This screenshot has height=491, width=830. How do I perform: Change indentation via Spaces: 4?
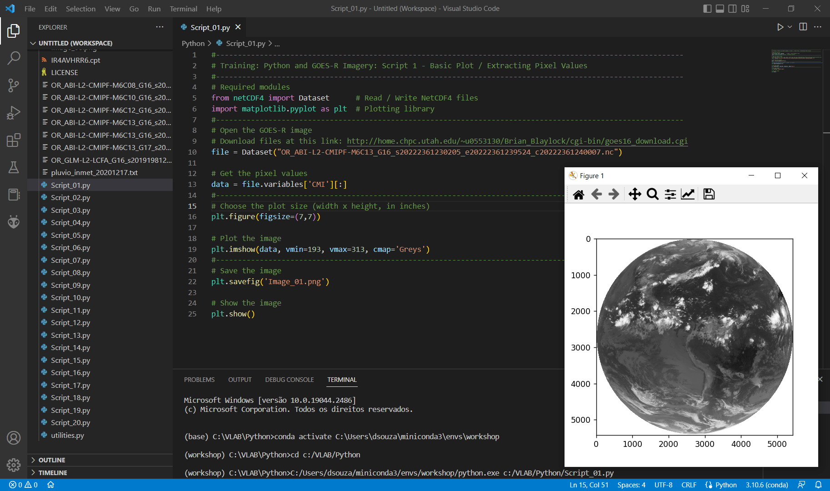(x=631, y=485)
